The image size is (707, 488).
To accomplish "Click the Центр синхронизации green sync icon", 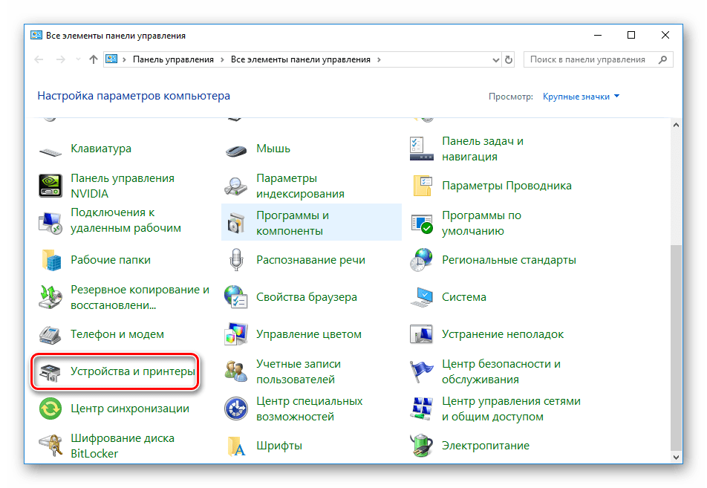I will coord(50,409).
